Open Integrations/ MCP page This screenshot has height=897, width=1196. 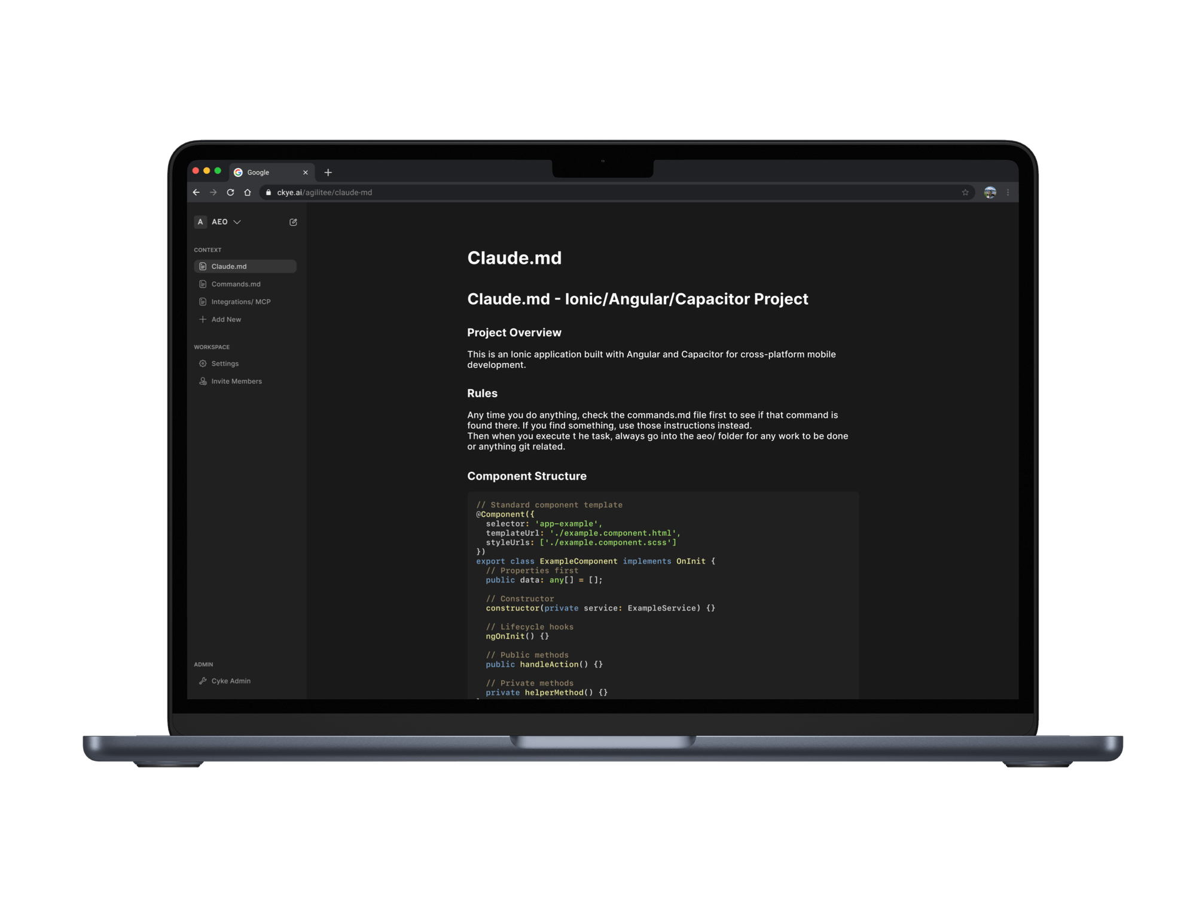coord(240,301)
